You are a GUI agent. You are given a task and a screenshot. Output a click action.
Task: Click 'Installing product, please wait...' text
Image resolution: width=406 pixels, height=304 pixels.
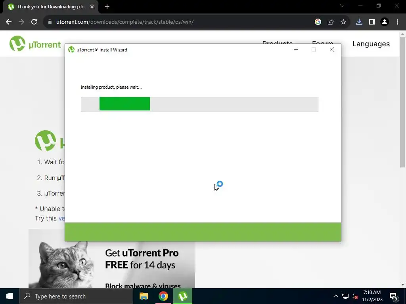pyautogui.click(x=111, y=87)
